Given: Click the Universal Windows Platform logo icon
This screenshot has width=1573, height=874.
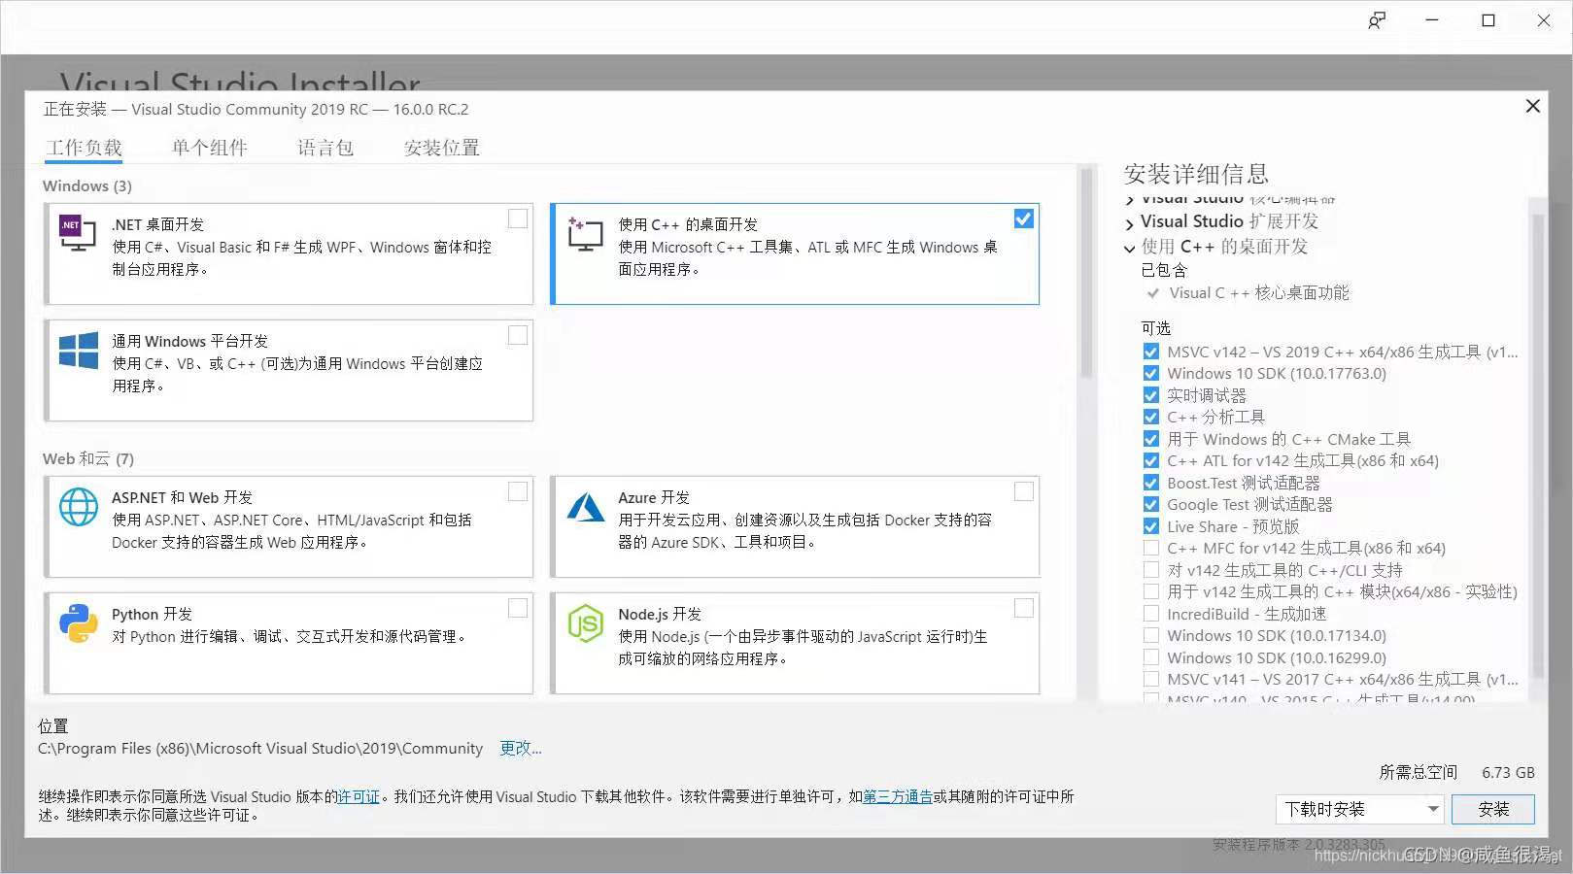Looking at the screenshot, I should point(79,351).
